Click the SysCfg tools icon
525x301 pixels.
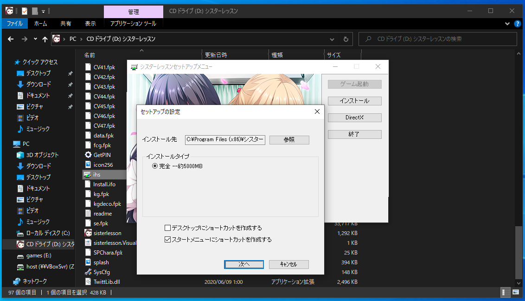pyautogui.click(x=88, y=272)
